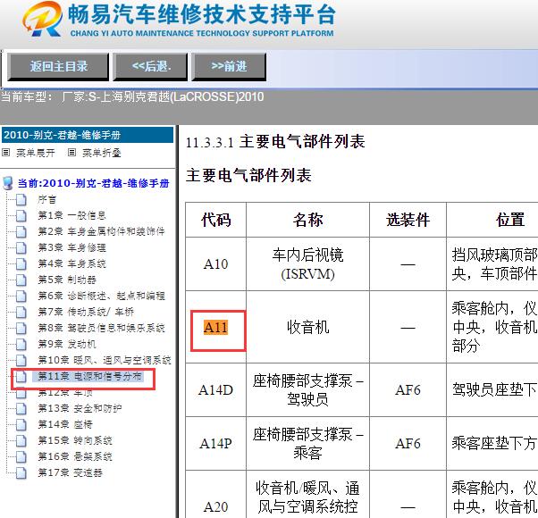Open 第13章 安全和防护
This screenshot has width=538, height=518.
pos(80,409)
